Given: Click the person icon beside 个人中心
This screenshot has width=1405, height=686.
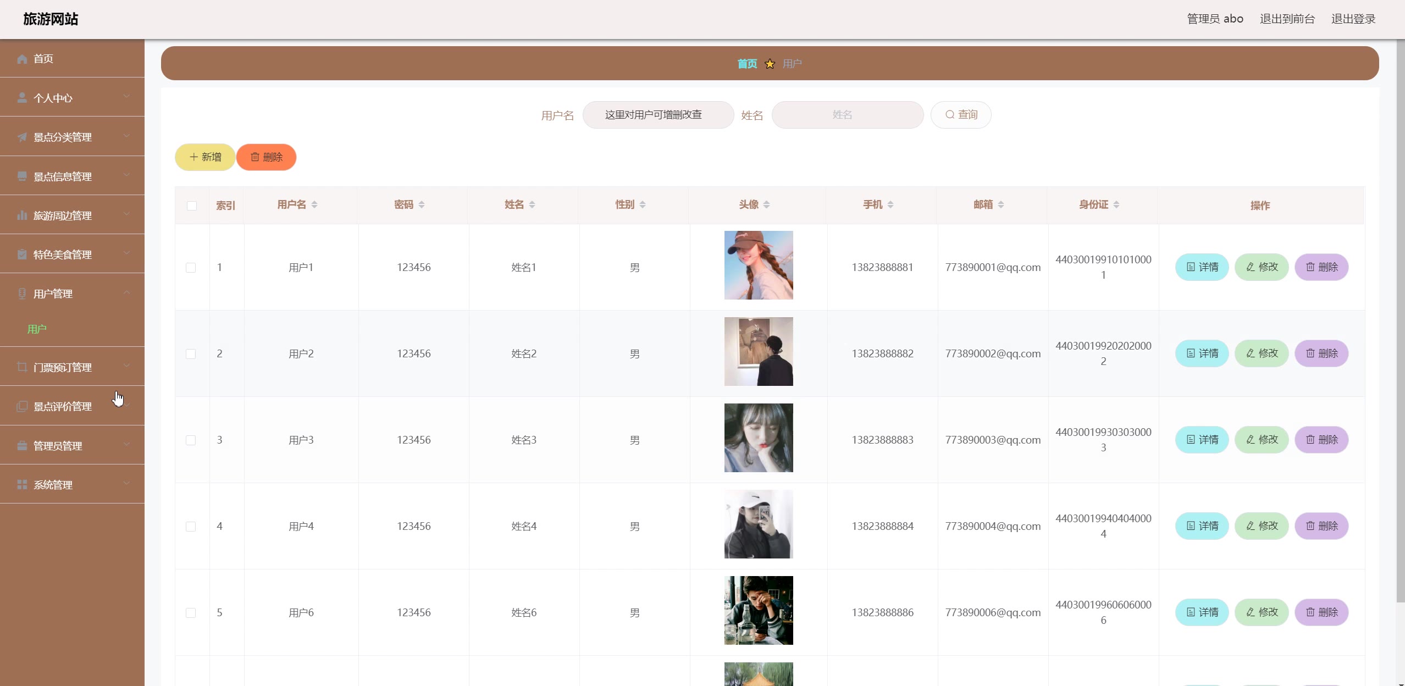Looking at the screenshot, I should [x=22, y=98].
